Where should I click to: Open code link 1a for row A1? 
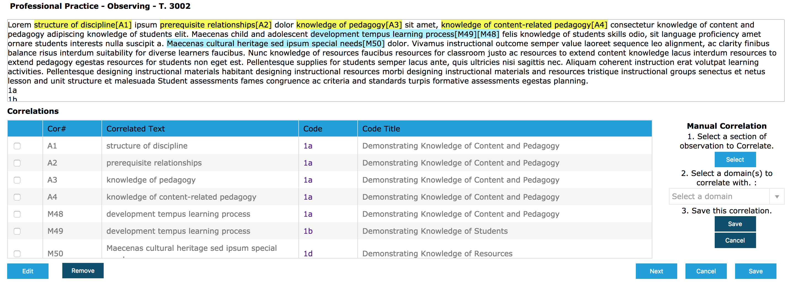[x=308, y=146]
